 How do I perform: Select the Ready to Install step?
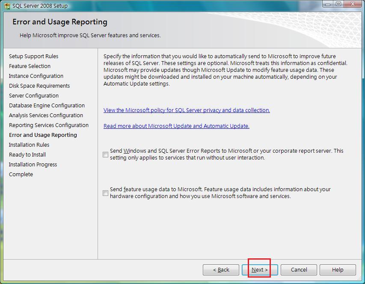27,155
